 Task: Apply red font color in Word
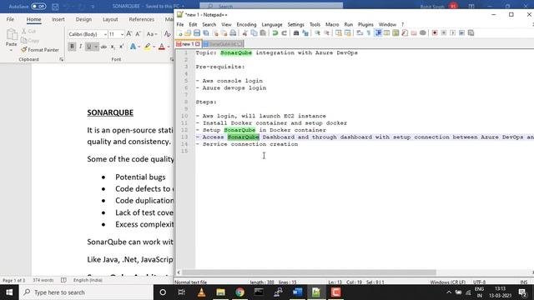pos(161,47)
